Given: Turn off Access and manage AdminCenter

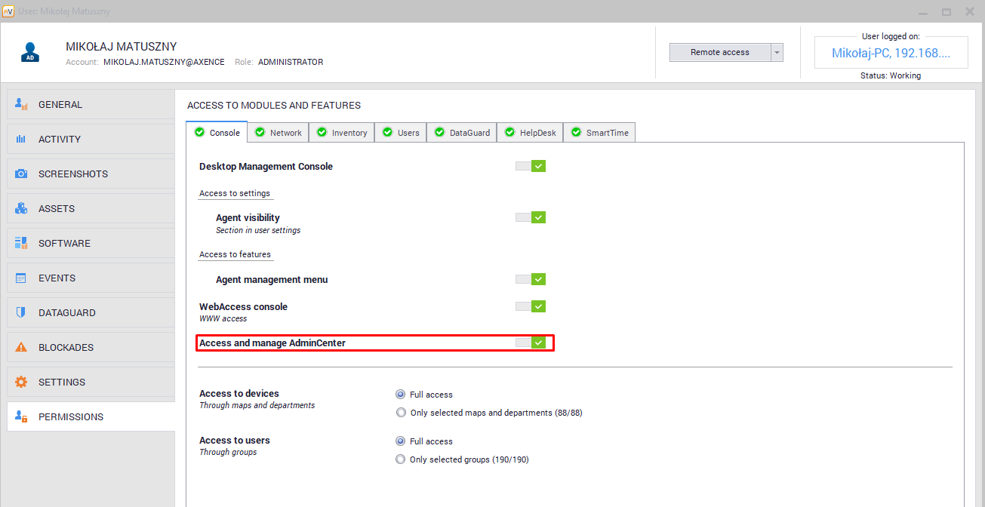Looking at the screenshot, I should point(531,343).
